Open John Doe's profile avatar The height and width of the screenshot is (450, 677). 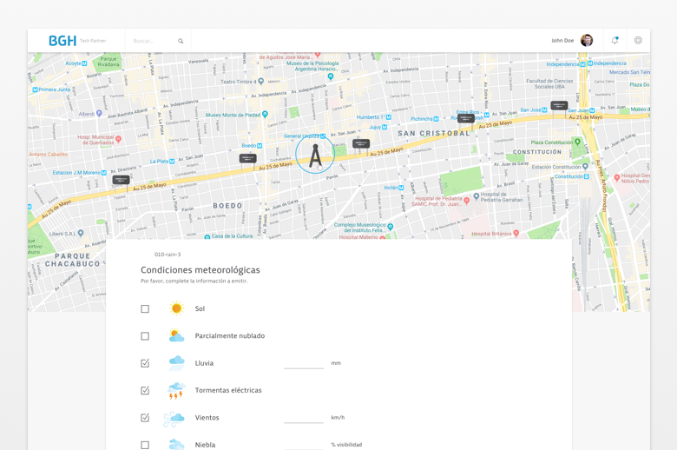[587, 41]
